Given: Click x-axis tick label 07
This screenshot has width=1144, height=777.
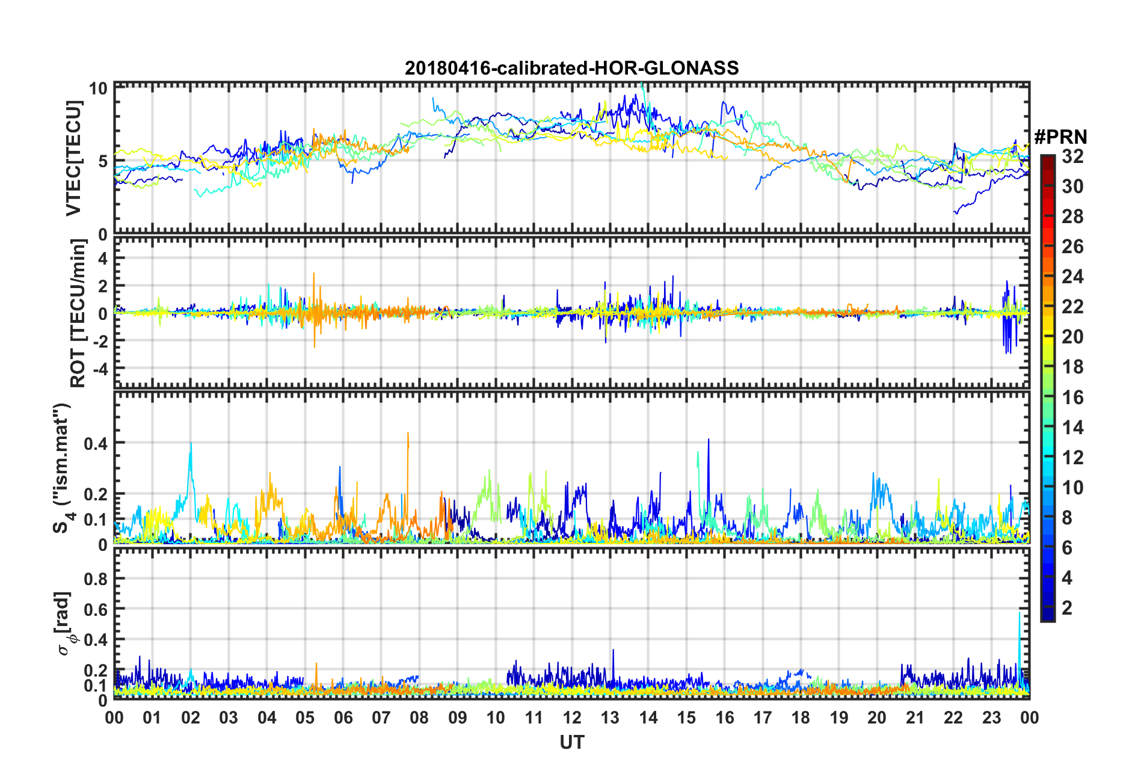Looking at the screenshot, I should (381, 717).
